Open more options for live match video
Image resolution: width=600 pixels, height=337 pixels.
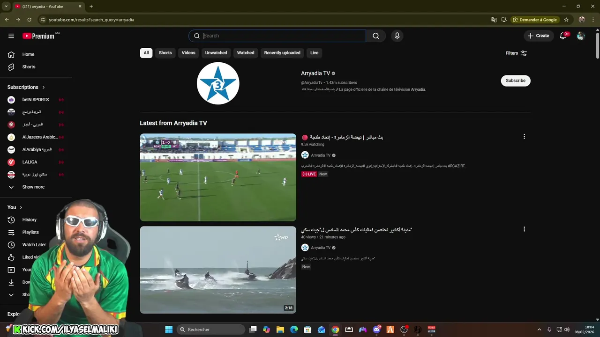coord(524,137)
